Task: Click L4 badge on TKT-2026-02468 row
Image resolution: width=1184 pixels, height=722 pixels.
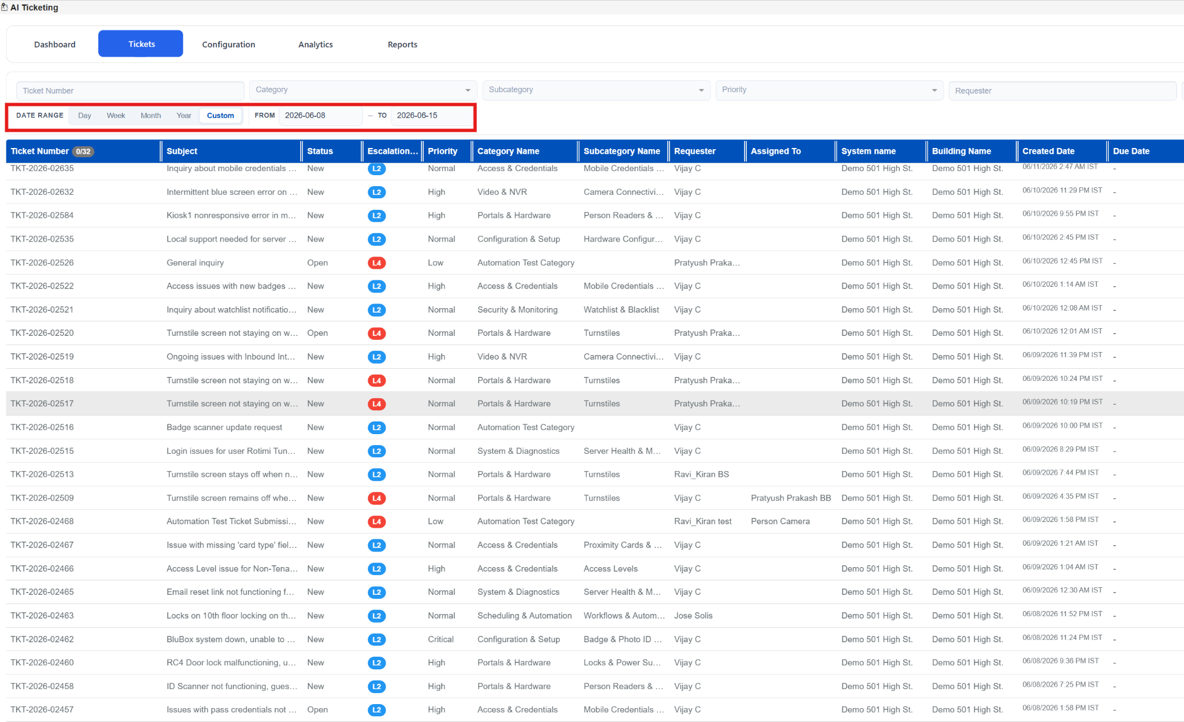Action: click(x=376, y=521)
